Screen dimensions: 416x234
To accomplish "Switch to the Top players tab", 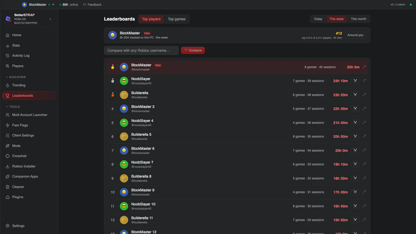I will point(151,19).
